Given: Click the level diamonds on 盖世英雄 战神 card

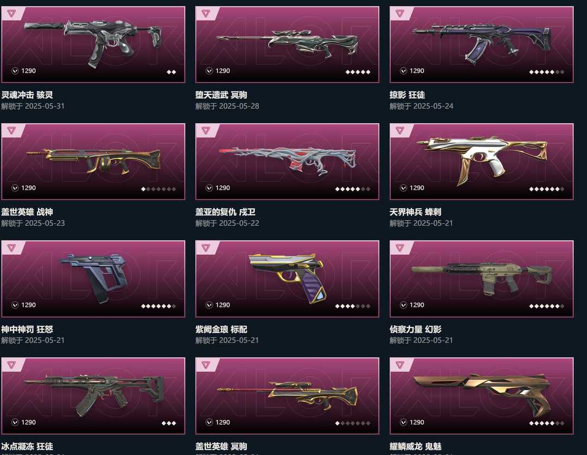Looking at the screenshot, I should tap(158, 189).
